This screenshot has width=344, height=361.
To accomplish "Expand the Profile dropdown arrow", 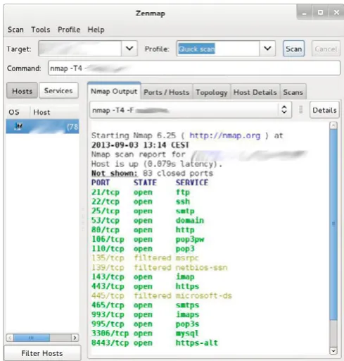I will [x=267, y=49].
